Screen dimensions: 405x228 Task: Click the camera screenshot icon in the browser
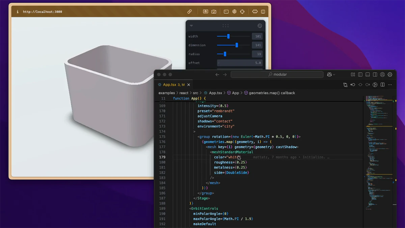[214, 11]
